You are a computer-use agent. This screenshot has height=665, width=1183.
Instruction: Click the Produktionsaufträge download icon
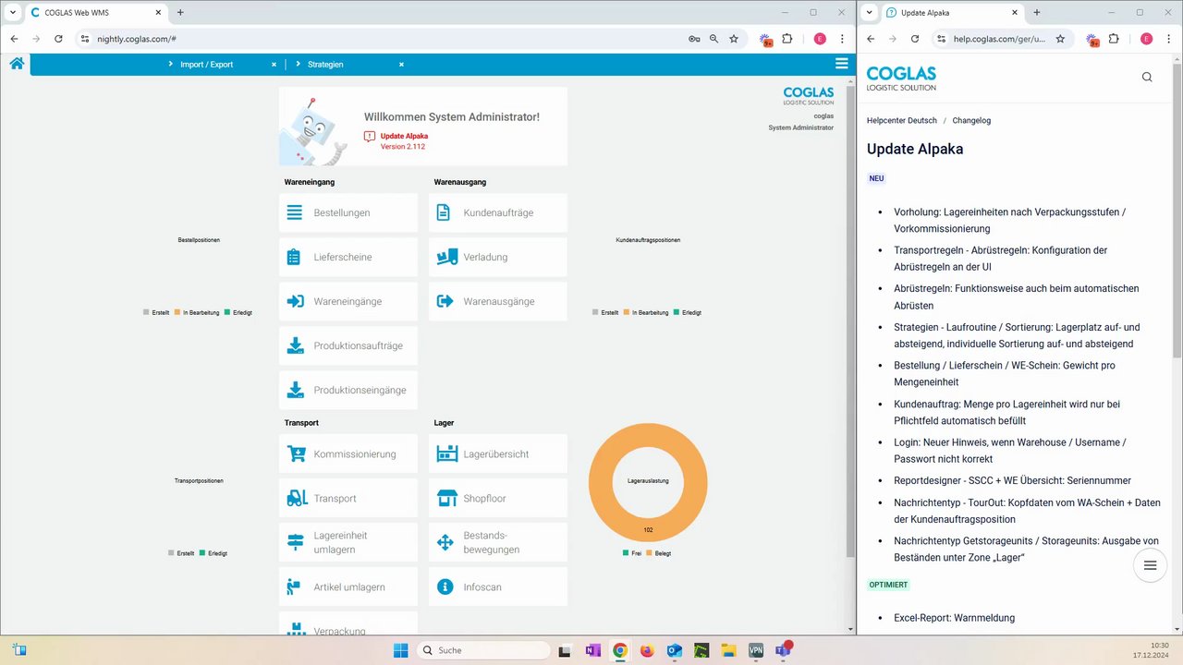click(x=295, y=345)
